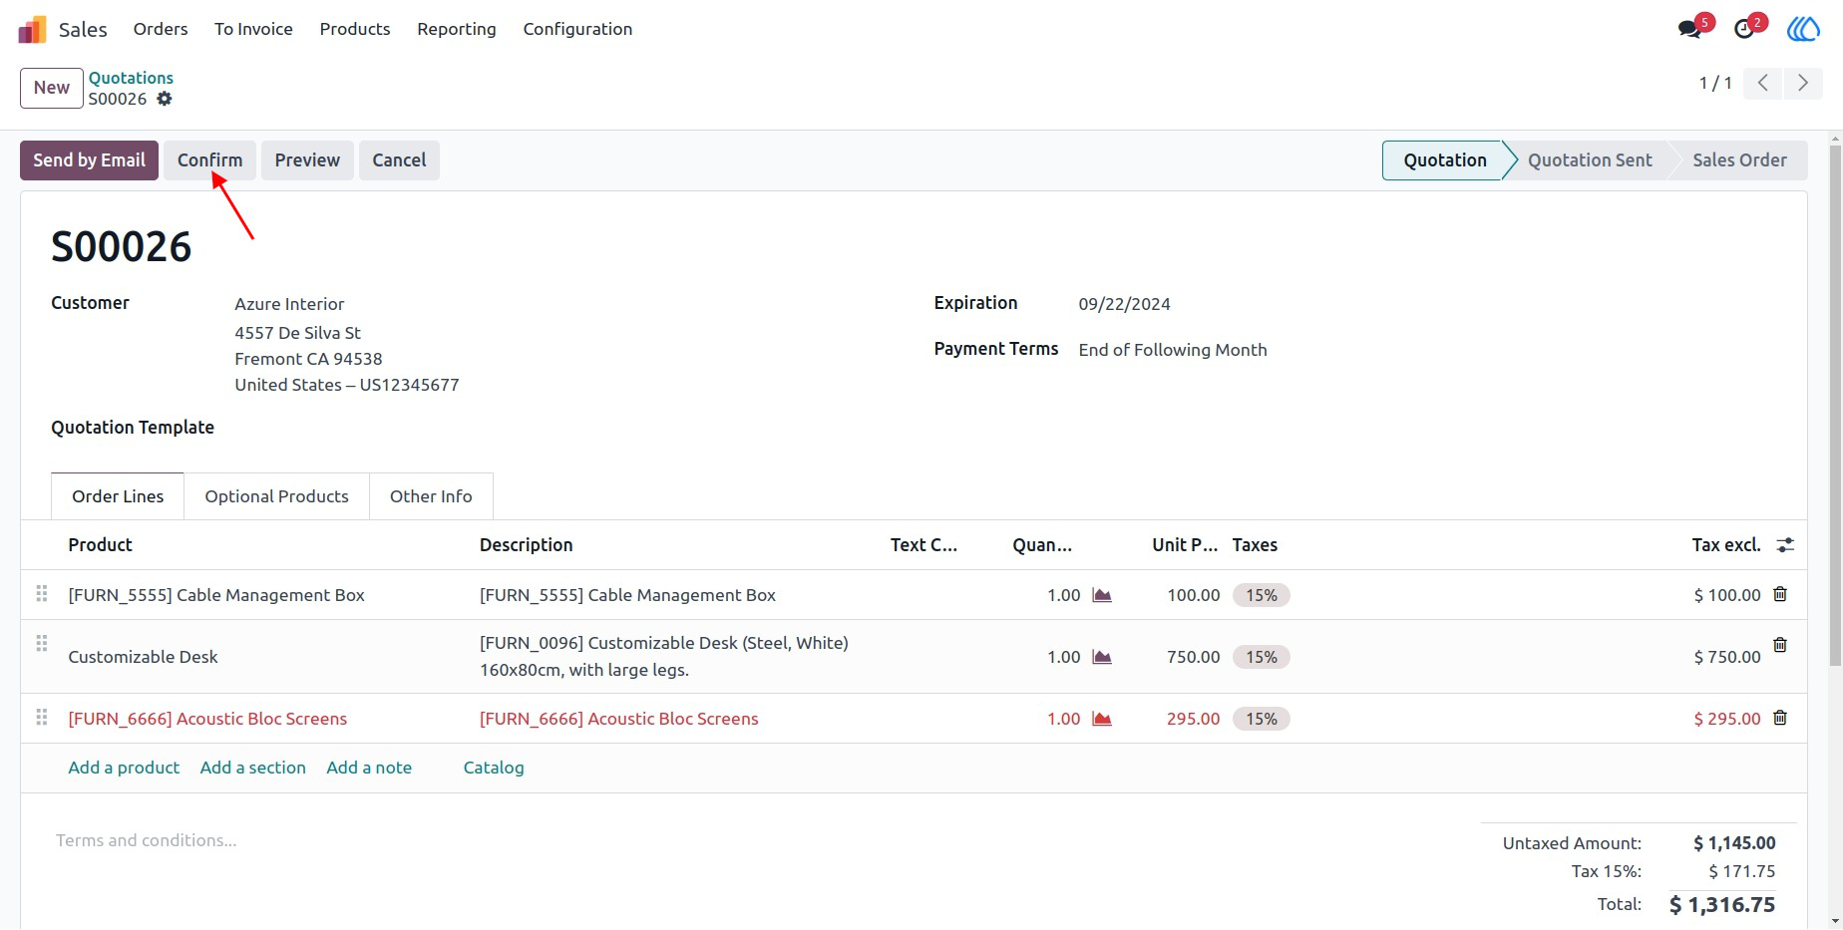Open forecast chart for Customizable Desk

1102,657
